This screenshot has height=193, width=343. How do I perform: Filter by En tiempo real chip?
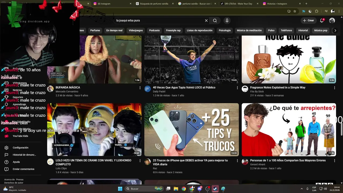pyautogui.click(x=114, y=30)
